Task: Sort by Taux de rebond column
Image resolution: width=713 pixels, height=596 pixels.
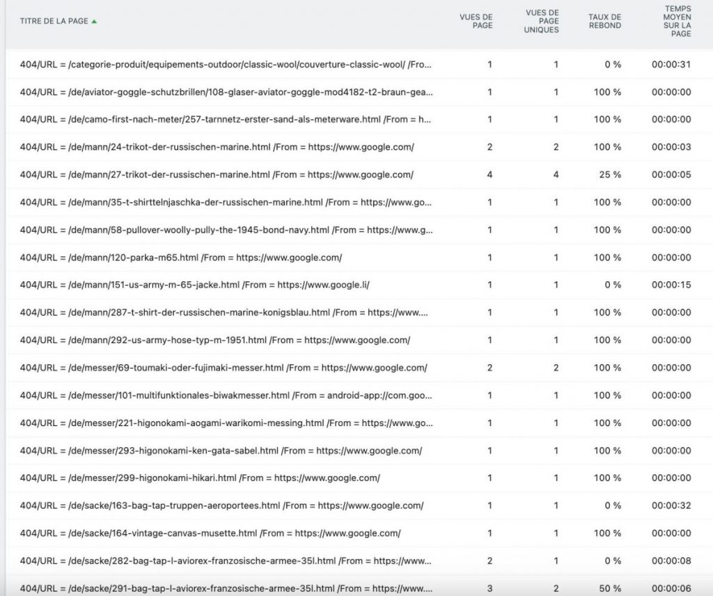Action: pyautogui.click(x=604, y=21)
